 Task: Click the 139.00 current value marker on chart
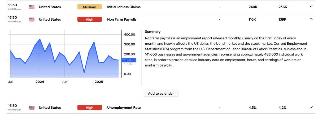coord(130,60)
